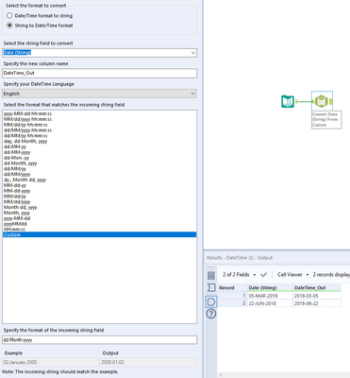Click record number 2 row header
Image resolution: width=350 pixels, height=378 pixels.
point(232,303)
